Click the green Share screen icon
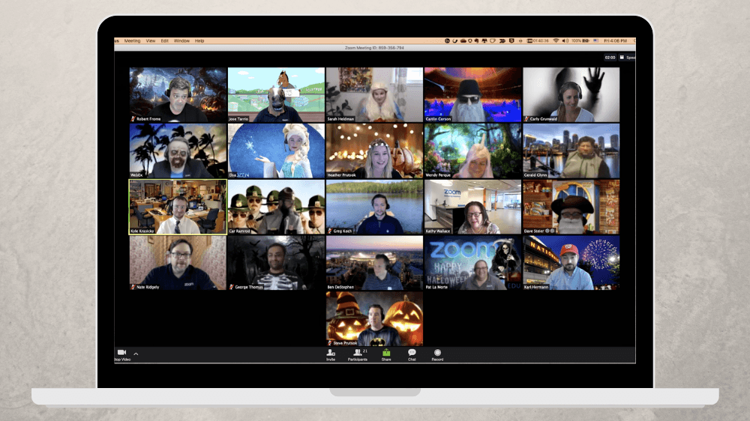This screenshot has width=750, height=421. (386, 353)
